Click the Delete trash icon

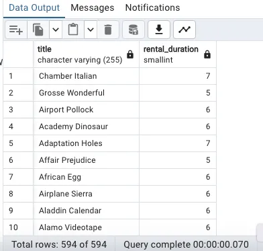pos(108,30)
